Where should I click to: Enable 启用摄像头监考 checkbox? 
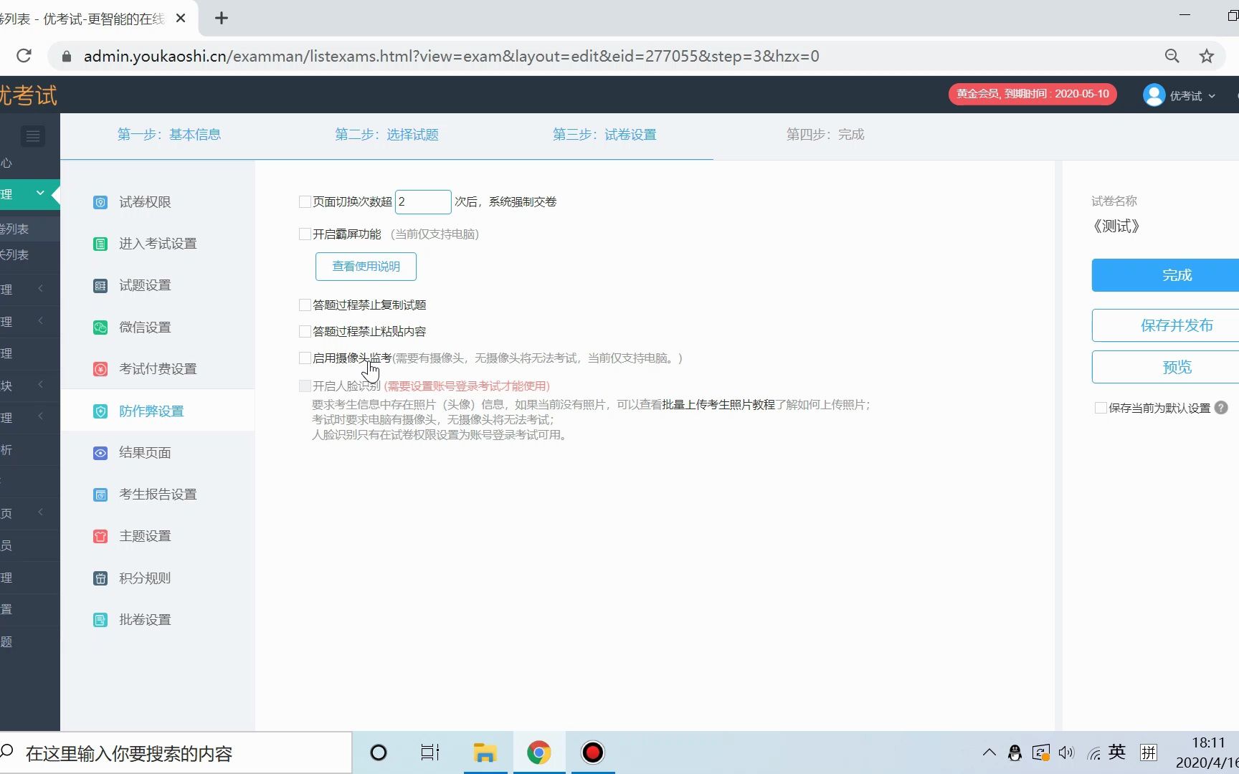[x=305, y=358]
